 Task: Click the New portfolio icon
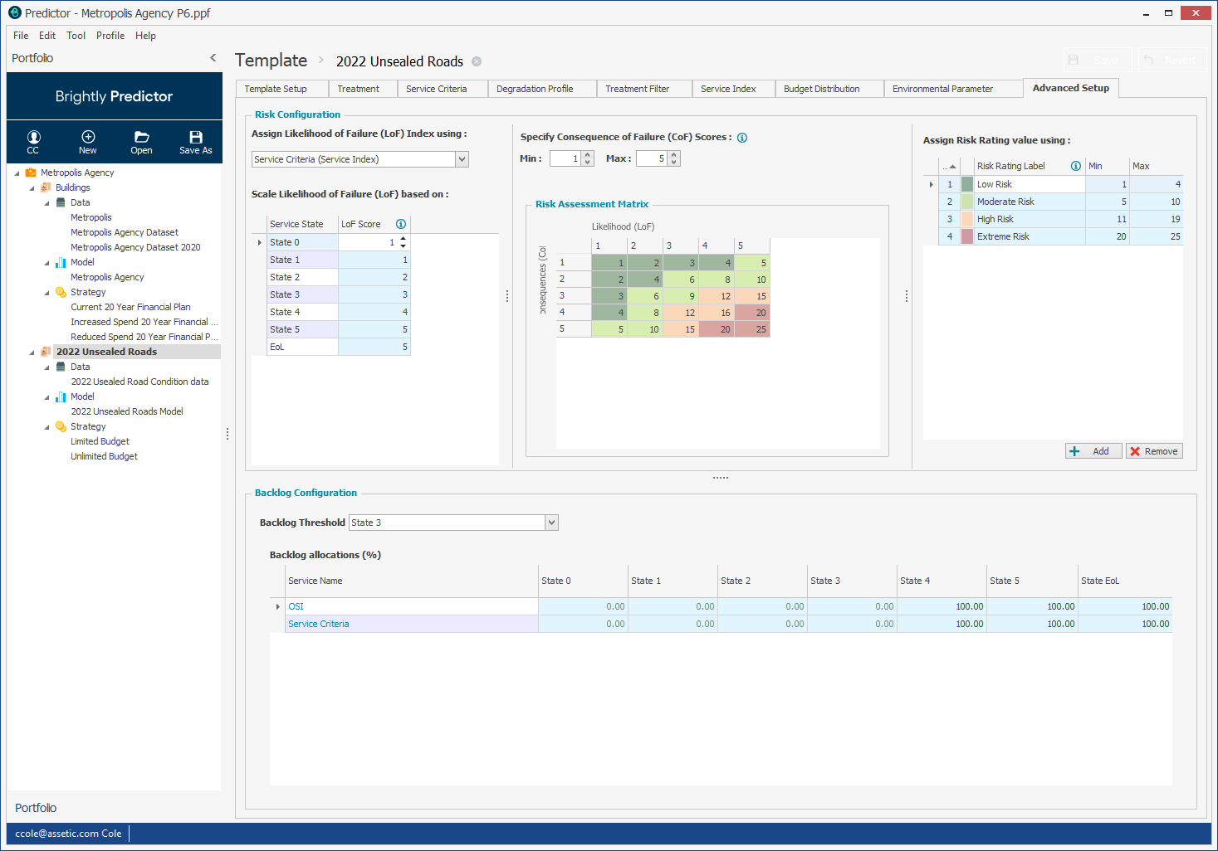(x=88, y=138)
